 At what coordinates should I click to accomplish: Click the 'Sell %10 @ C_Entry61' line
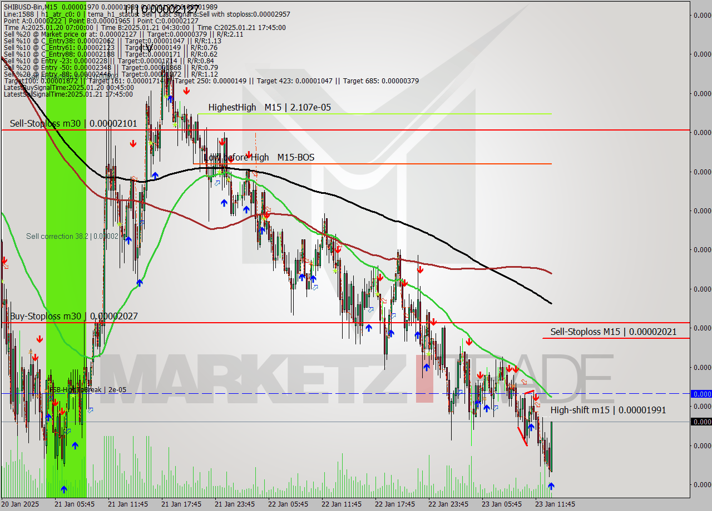(x=110, y=47)
